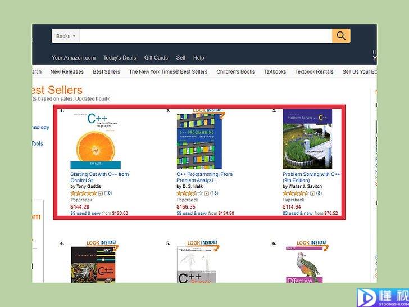Viewport: 409px width, 307px height.
Task: Click Look Inside badge on the bird cover book
Action: coord(312,244)
